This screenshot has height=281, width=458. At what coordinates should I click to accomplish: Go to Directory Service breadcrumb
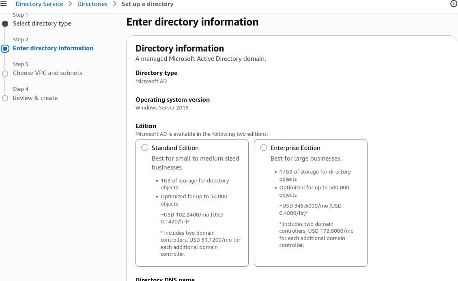[x=39, y=4]
